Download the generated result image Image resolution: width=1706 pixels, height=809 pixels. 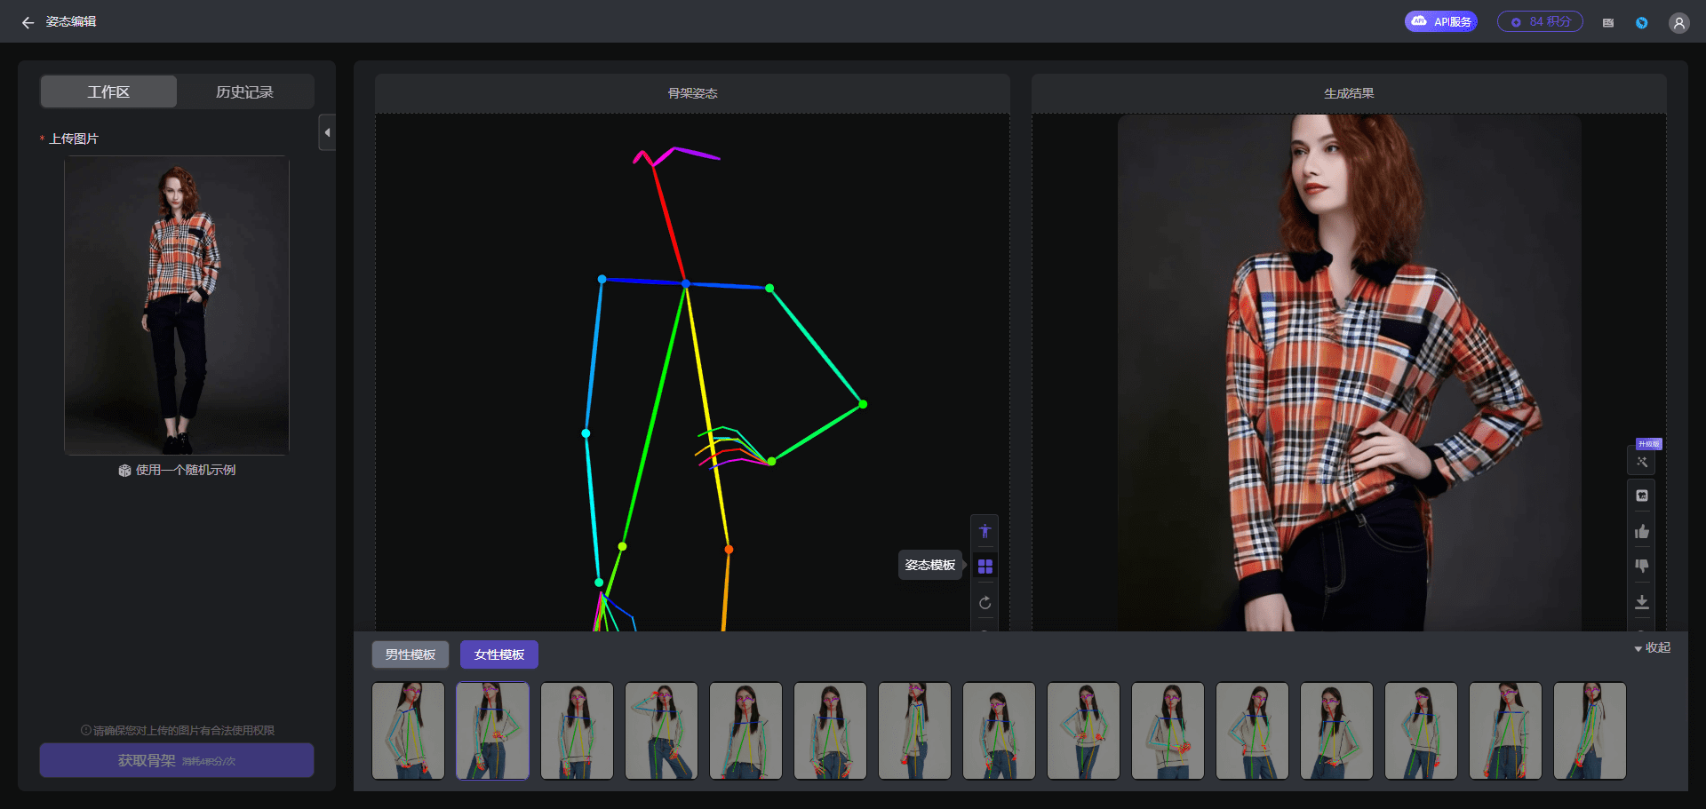1642,601
